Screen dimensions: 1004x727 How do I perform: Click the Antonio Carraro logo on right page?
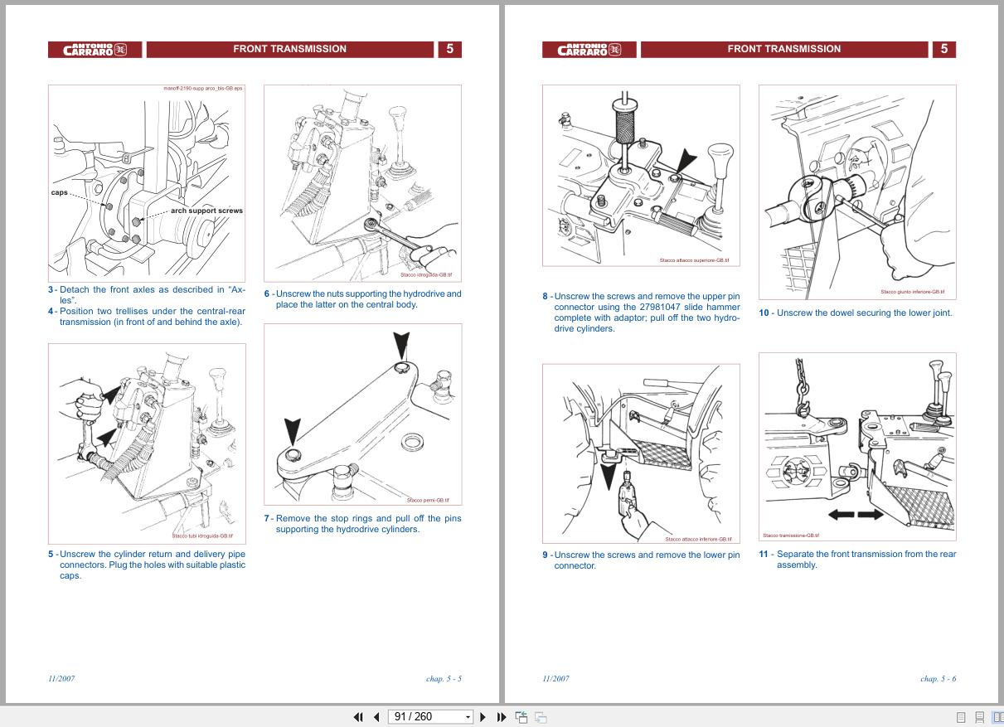(x=589, y=50)
